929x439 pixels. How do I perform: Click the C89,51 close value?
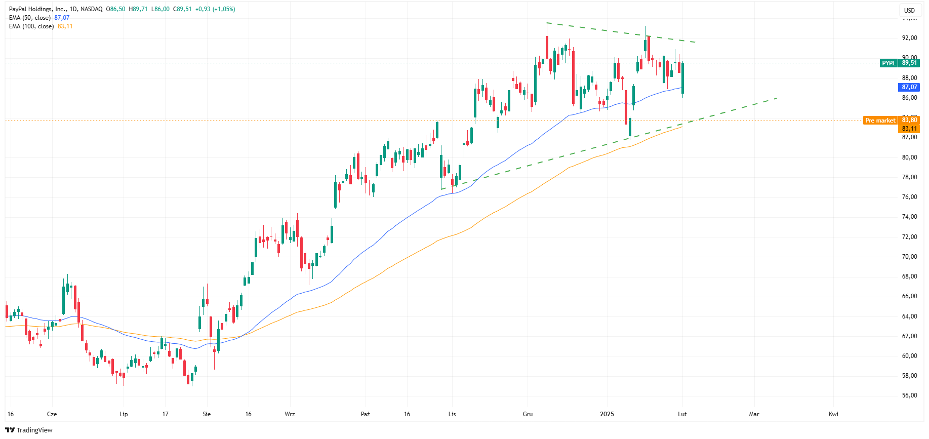(x=182, y=9)
